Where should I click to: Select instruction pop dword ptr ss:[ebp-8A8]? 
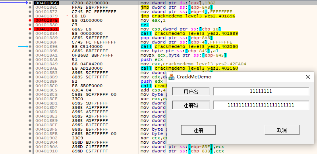[x=177, y=38]
